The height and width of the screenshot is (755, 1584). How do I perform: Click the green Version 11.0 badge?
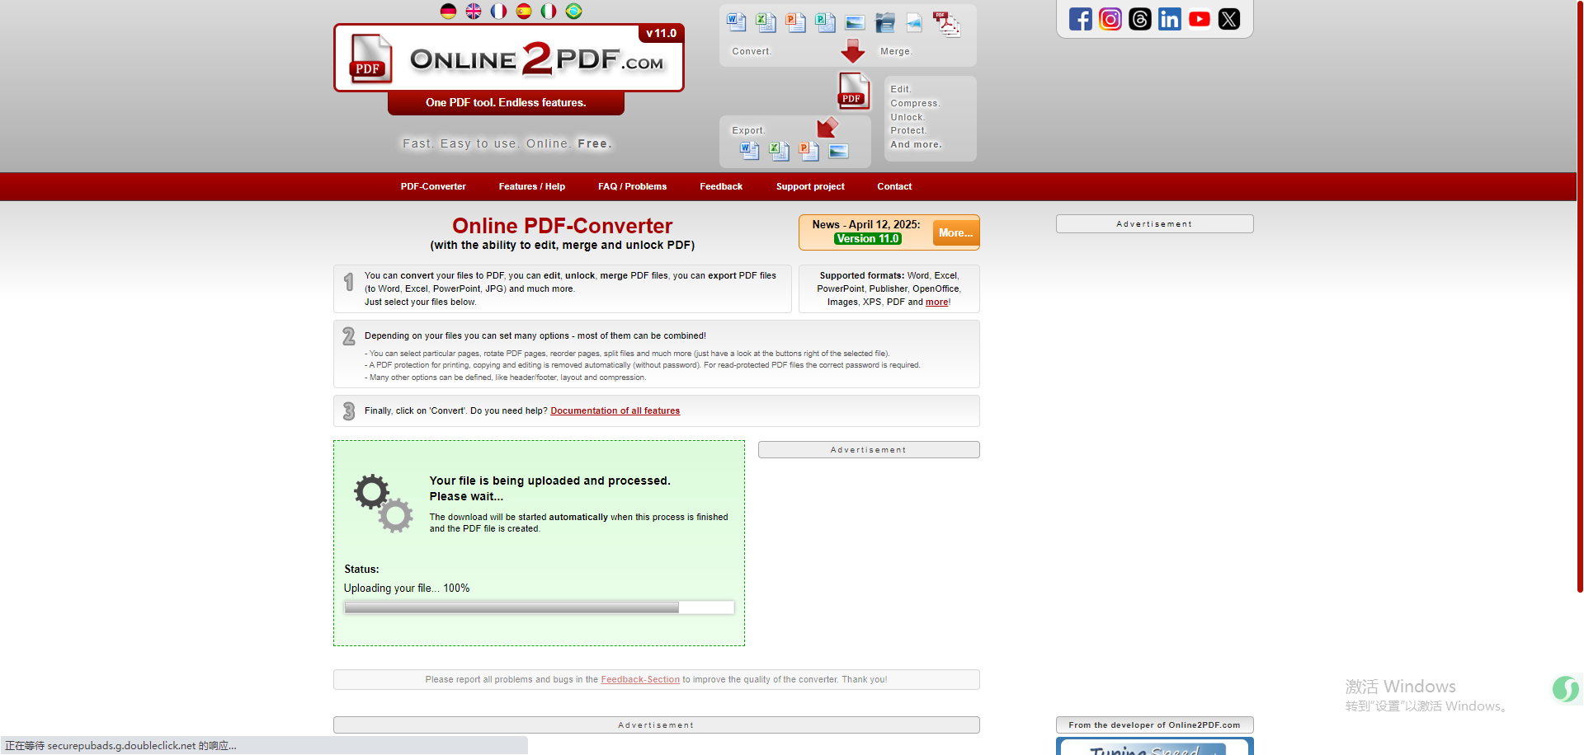(868, 239)
